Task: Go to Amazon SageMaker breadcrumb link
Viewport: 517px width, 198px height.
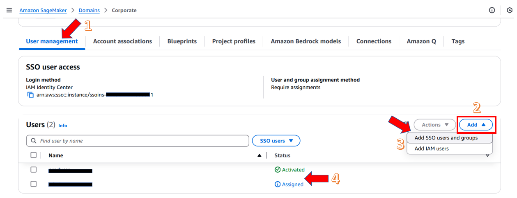Action: click(x=44, y=10)
